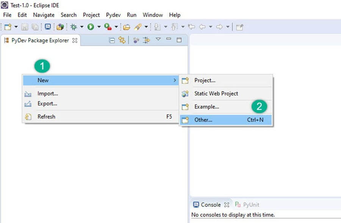The image size is (341, 223).
Task: Click the Open Perspective icon
Action: 239,27
